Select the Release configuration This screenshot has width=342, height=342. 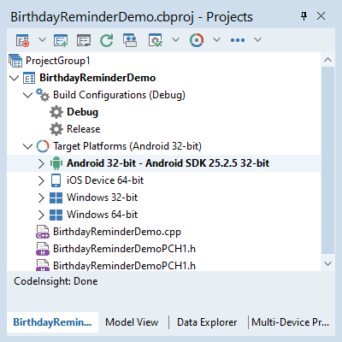84,129
